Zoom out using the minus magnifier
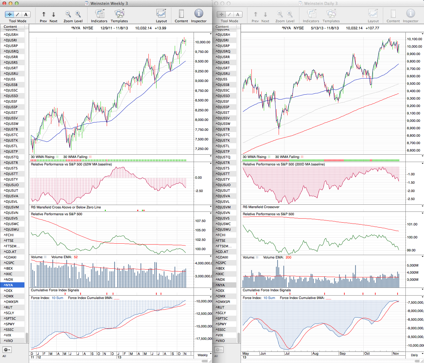This screenshot has height=363, width=424. click(x=68, y=14)
